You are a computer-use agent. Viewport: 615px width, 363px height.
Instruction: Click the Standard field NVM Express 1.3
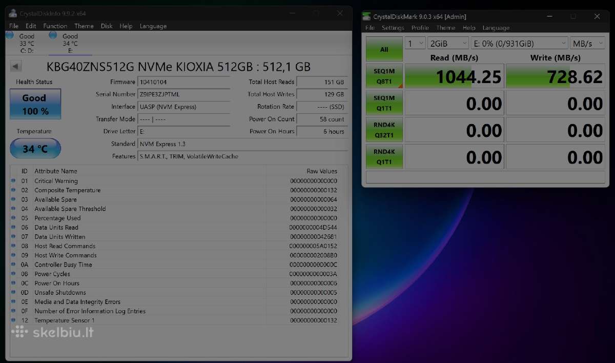243,144
